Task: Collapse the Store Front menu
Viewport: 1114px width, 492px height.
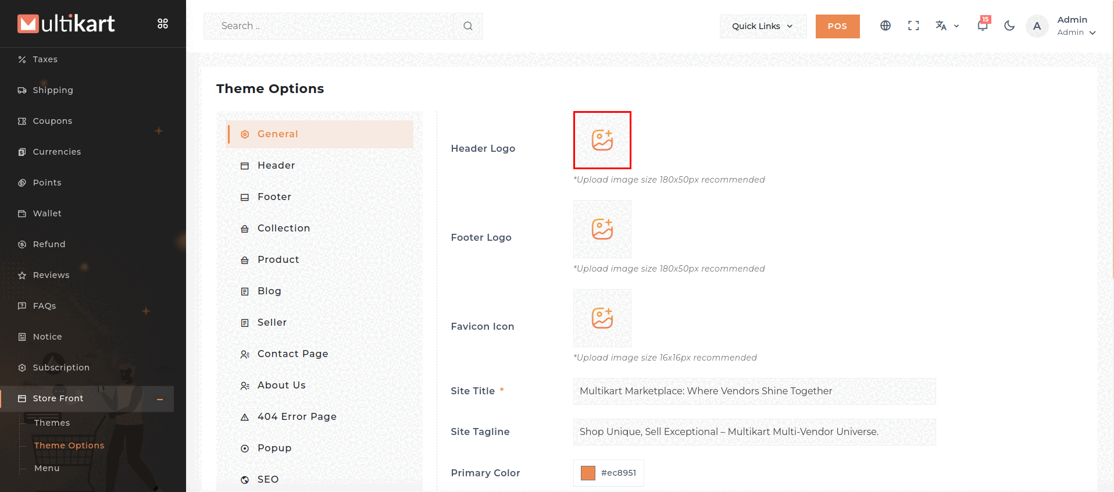Action: [159, 399]
